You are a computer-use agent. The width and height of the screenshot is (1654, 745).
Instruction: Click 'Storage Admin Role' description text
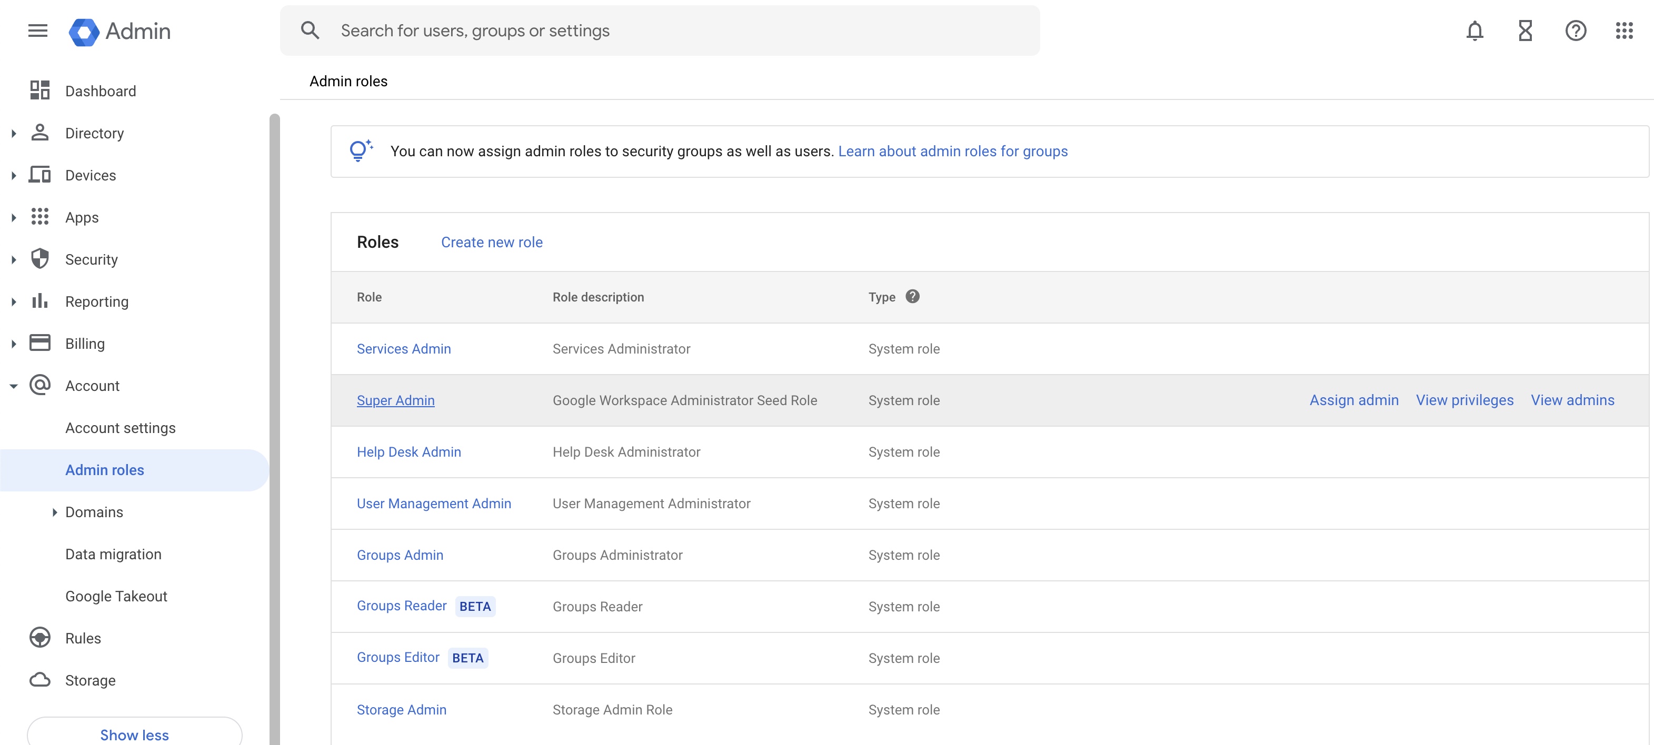612,710
